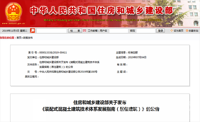Click the national emblem logo

click(x=13, y=12)
